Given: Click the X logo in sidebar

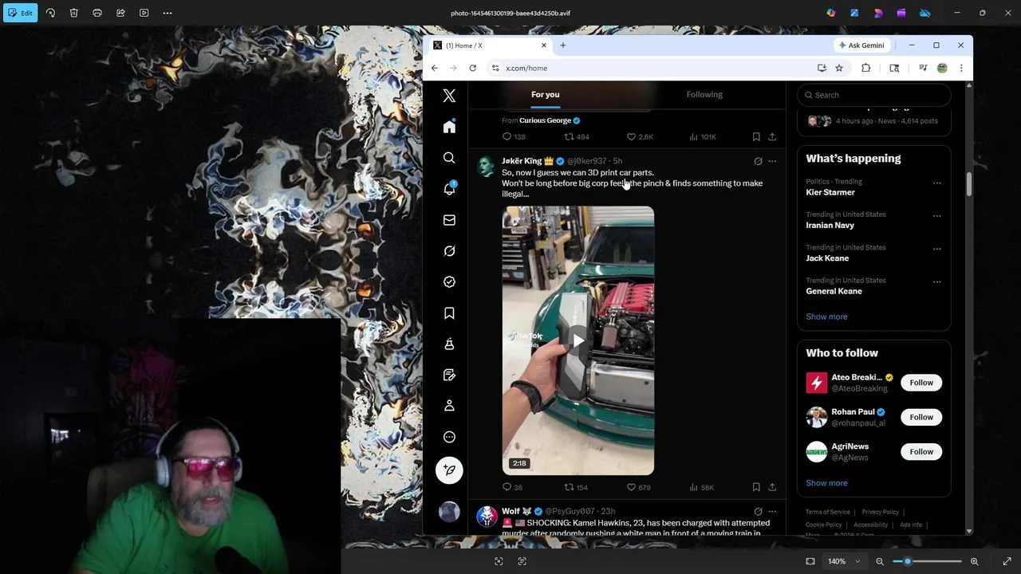Looking at the screenshot, I should pos(449,96).
